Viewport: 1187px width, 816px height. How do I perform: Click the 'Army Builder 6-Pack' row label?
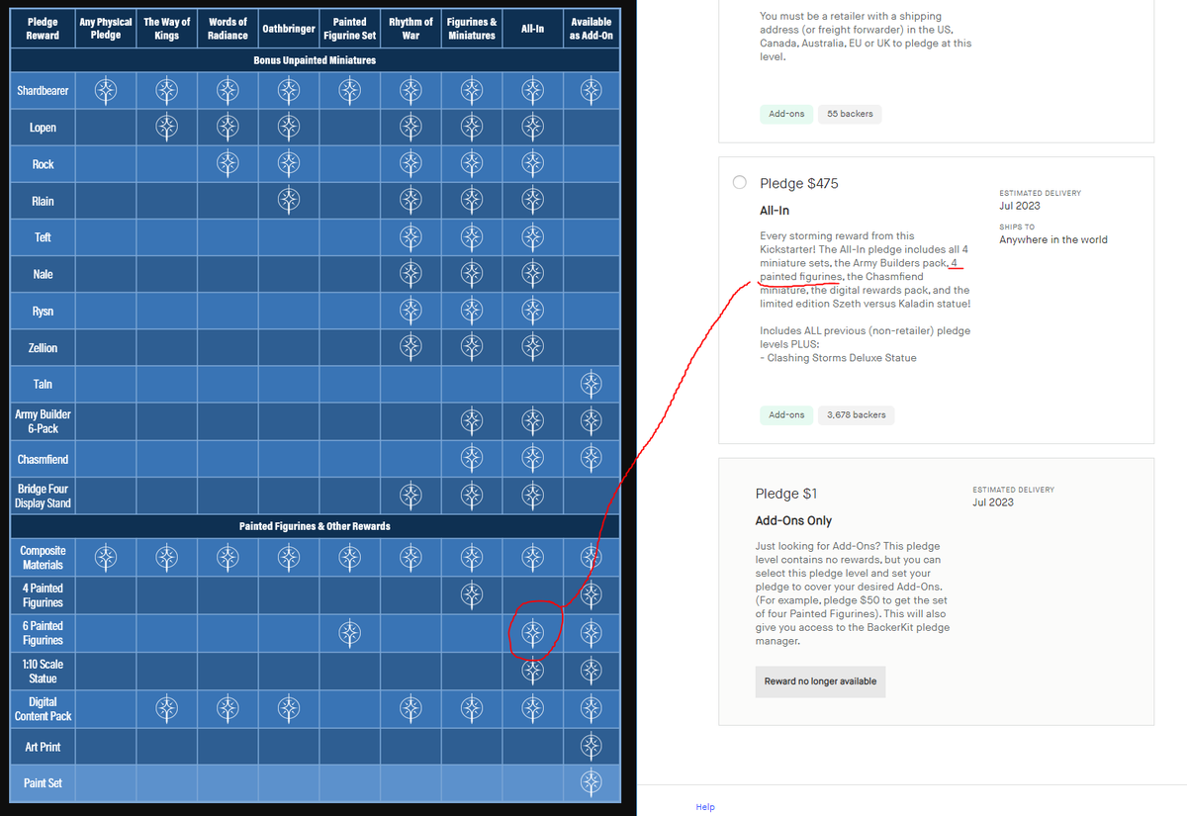point(43,421)
